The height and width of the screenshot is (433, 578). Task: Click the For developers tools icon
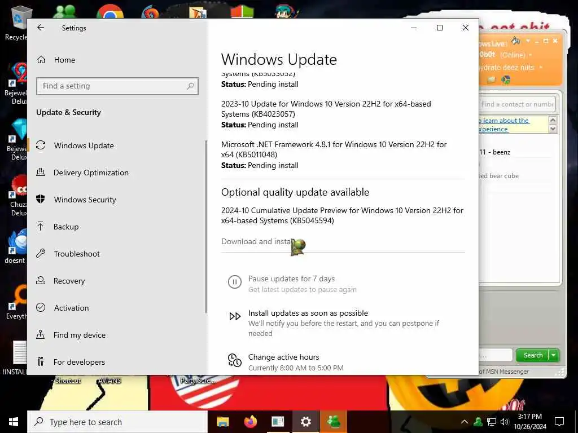click(x=41, y=361)
